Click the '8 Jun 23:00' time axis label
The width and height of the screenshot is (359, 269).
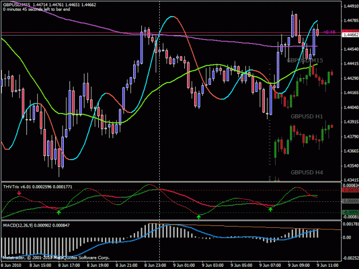155,266
